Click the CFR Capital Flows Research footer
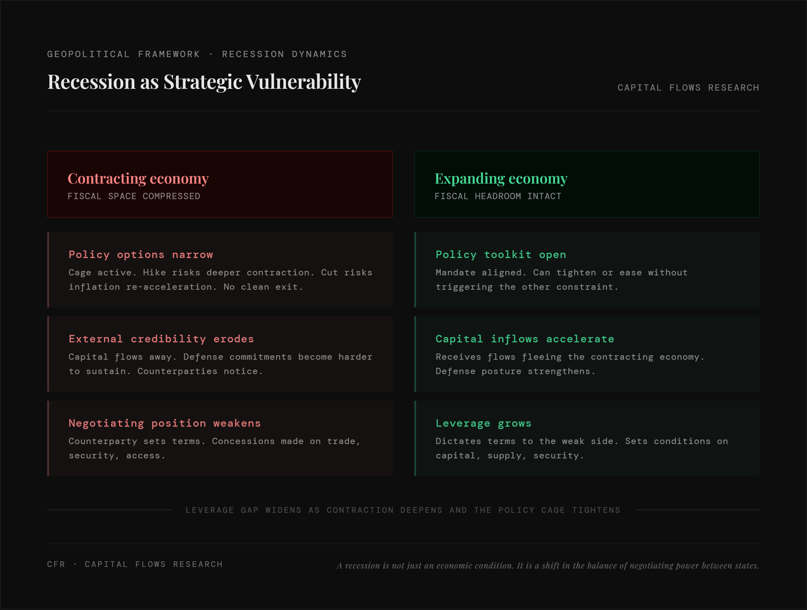Image resolution: width=807 pixels, height=610 pixels. click(x=134, y=564)
